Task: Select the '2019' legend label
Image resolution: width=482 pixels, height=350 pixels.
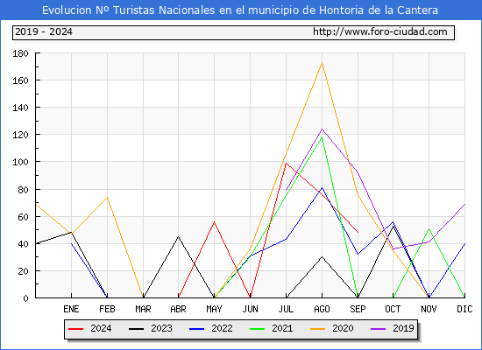Action: [403, 328]
